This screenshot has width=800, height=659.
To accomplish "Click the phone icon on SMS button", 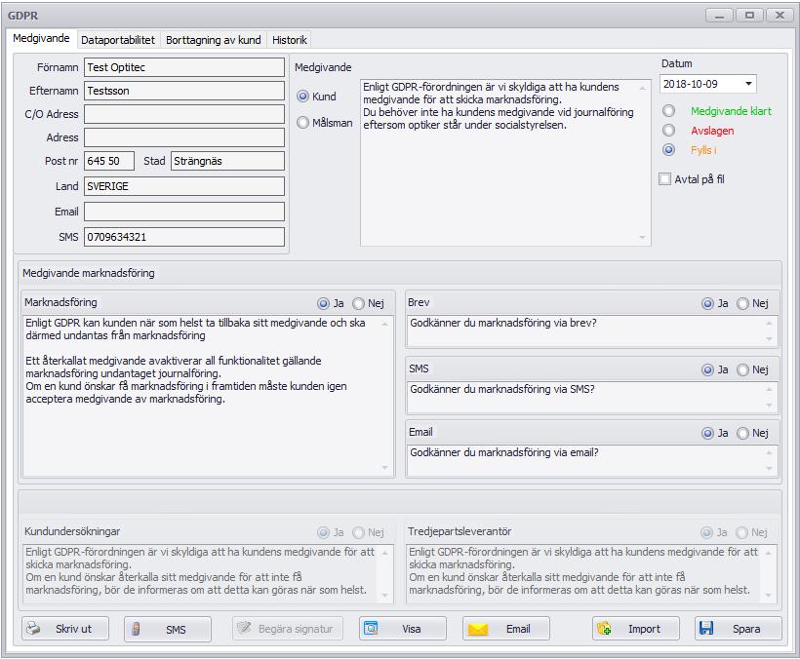I will 136,629.
